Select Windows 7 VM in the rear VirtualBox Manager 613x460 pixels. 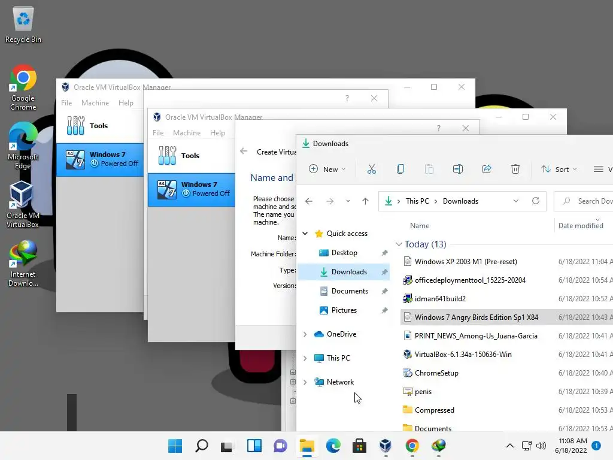tap(100, 159)
